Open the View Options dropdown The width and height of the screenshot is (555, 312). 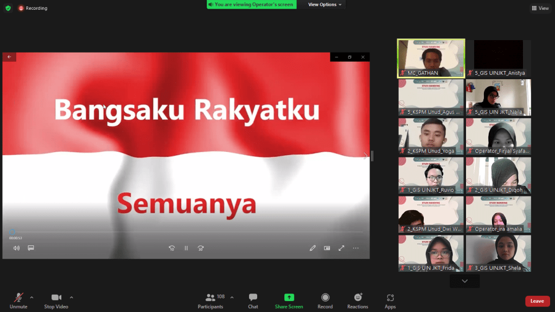[x=325, y=4]
